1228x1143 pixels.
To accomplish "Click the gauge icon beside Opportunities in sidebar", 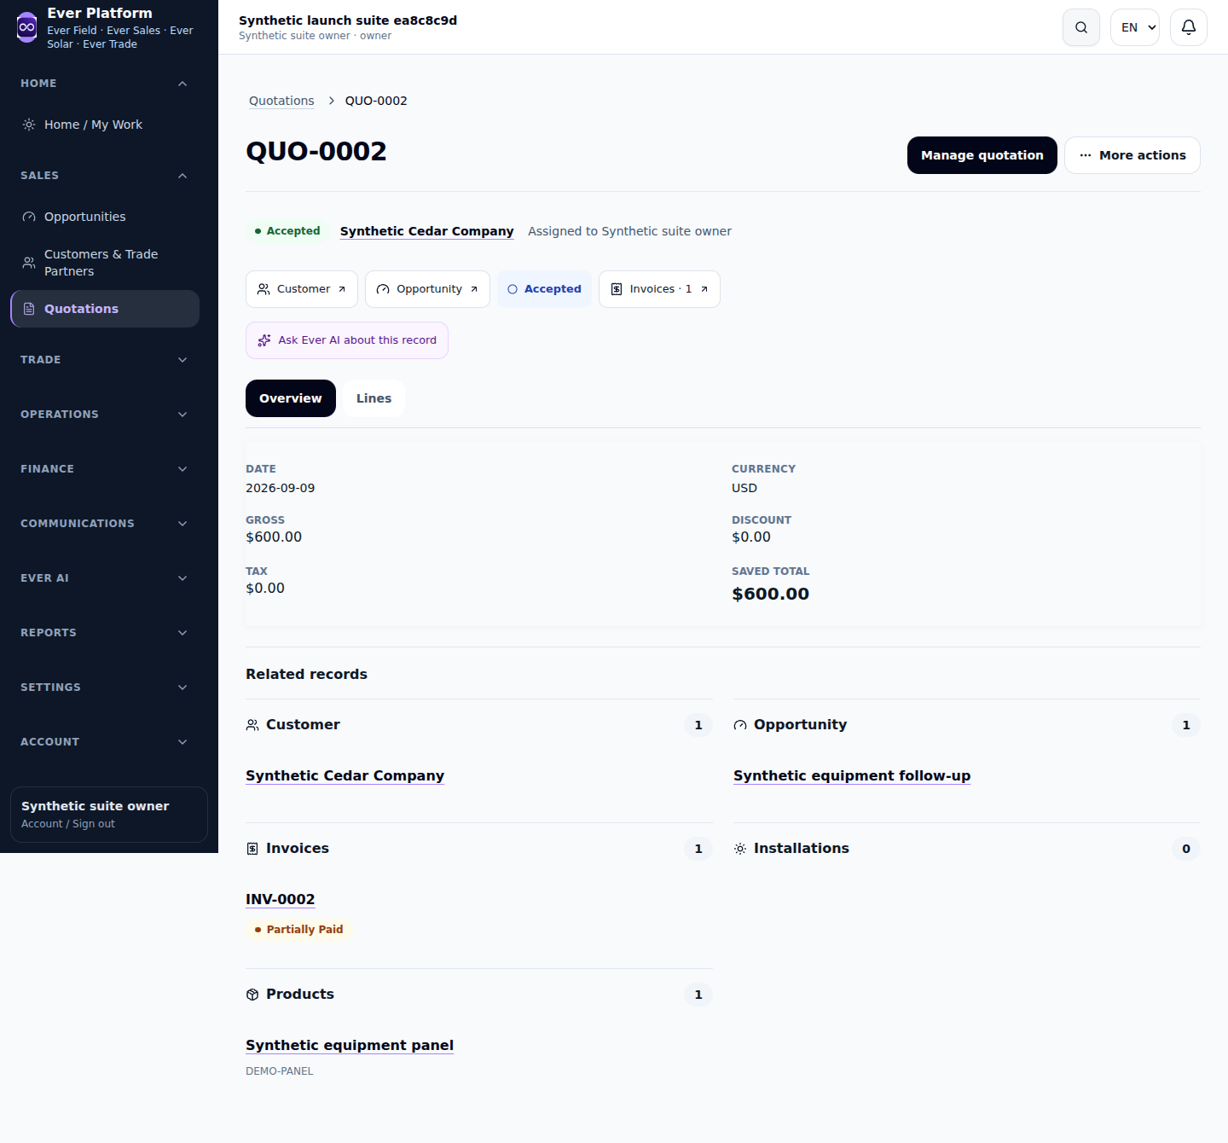I will (29, 217).
